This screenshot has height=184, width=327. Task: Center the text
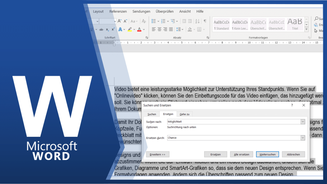(x=160, y=29)
